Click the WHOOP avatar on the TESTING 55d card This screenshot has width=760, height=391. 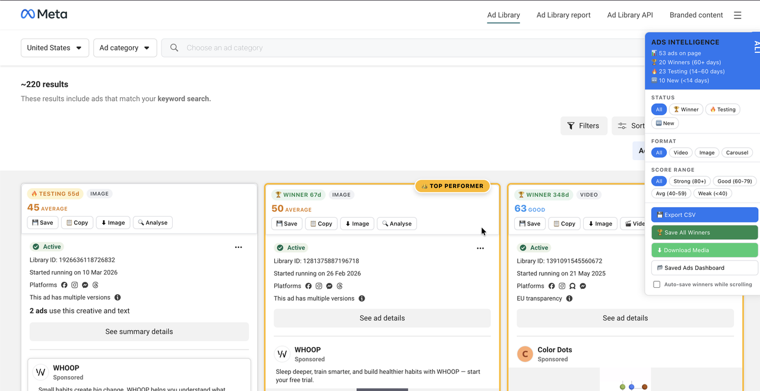(x=40, y=373)
